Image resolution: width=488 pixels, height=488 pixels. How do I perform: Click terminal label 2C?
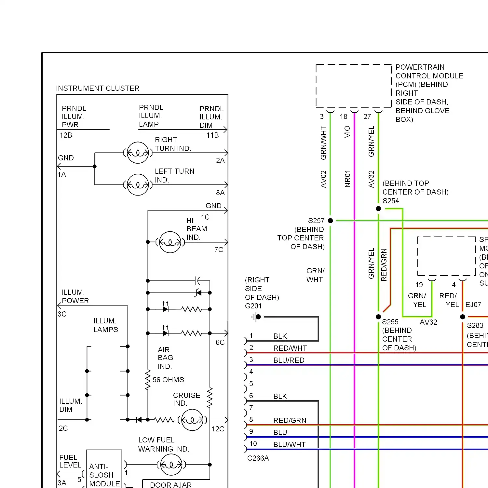pyautogui.click(x=63, y=428)
